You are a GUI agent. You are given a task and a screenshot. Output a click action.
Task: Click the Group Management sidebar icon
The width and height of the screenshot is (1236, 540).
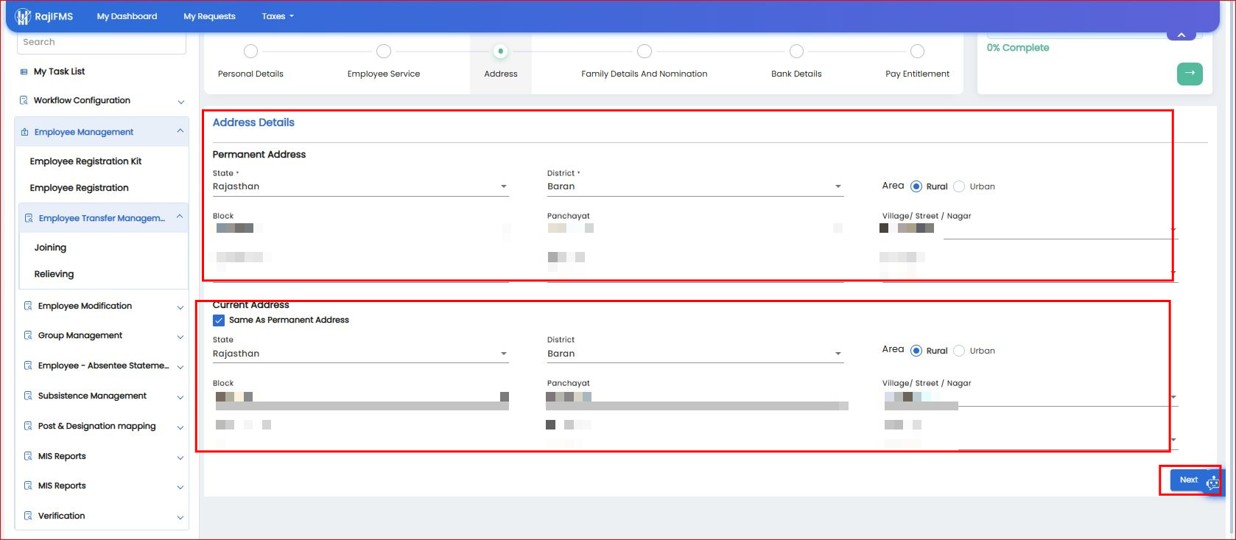(x=28, y=335)
